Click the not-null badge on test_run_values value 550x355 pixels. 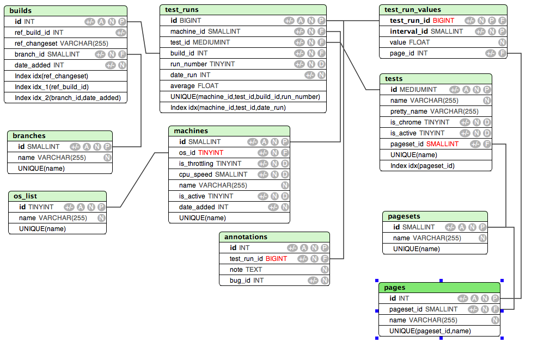[502, 42]
